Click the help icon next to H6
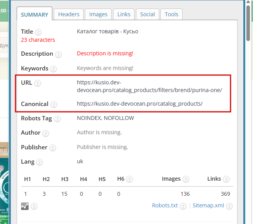 tap(129, 179)
